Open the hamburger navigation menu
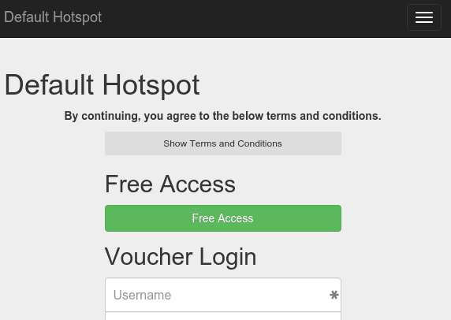Screen dimensions: 451x320 (x=424, y=17)
